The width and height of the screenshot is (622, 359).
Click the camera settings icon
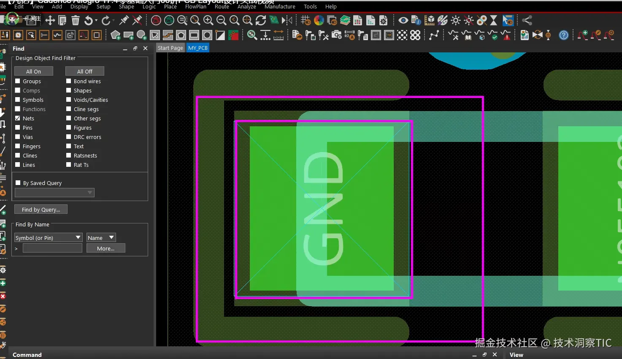click(x=337, y=35)
